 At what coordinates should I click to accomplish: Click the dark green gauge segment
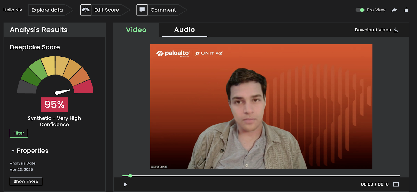(30, 77)
